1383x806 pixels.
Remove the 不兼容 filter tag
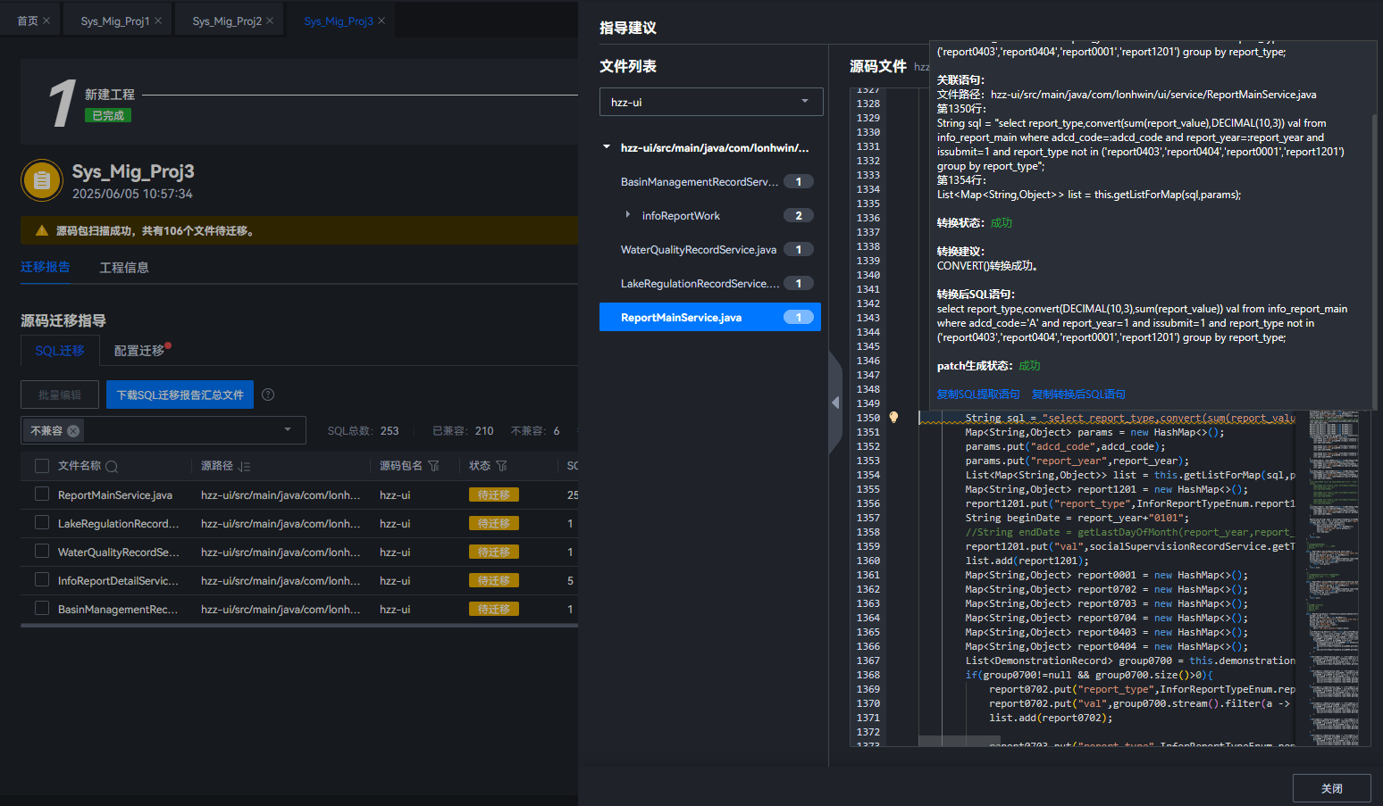click(73, 431)
